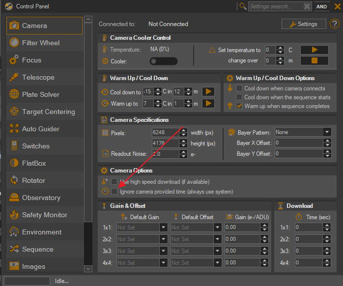Click the help question mark icon
Viewport: 343px width, 286px height.
335,24
